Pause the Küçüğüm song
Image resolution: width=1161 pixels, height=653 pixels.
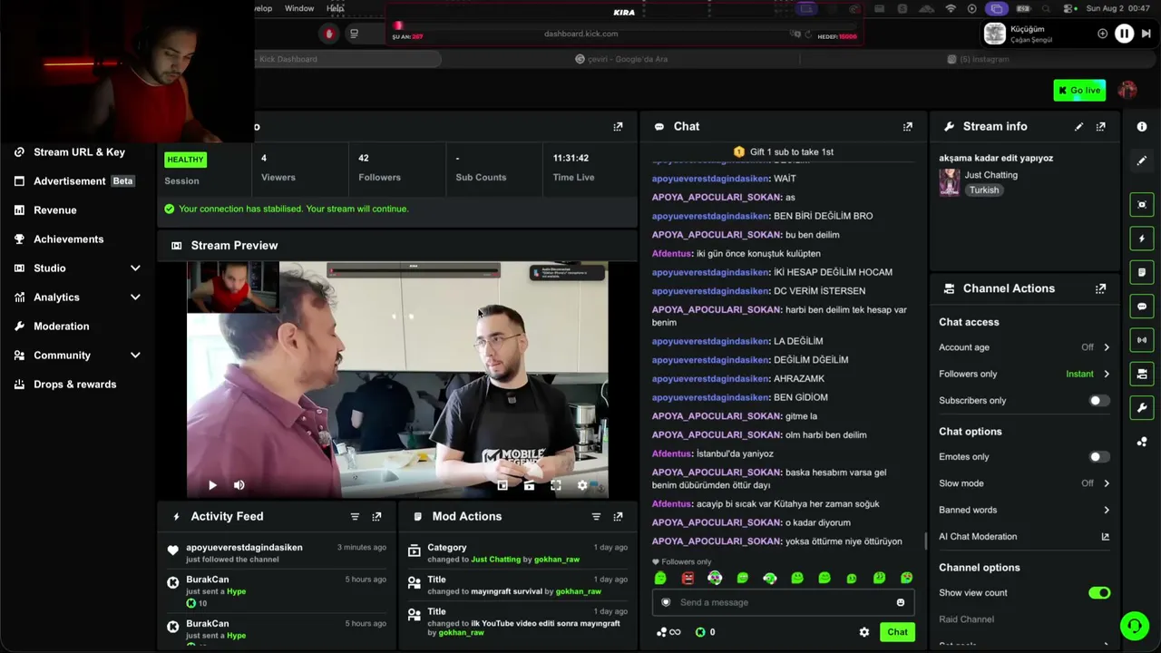coord(1124,34)
